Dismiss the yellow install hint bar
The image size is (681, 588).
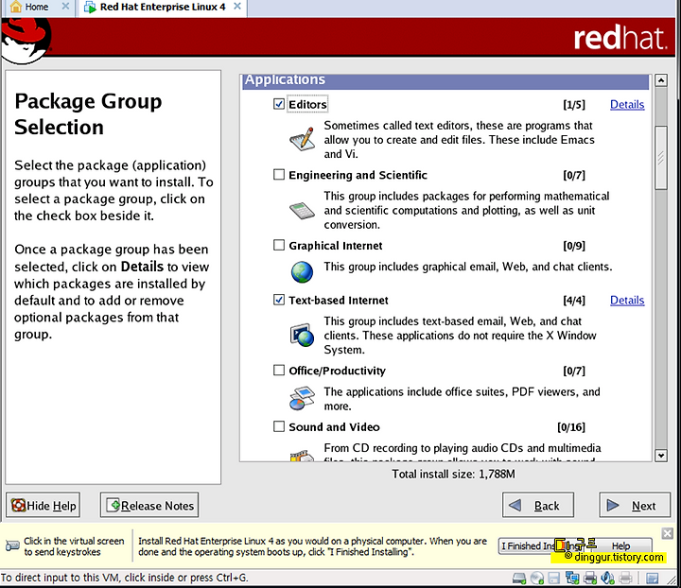[667, 533]
